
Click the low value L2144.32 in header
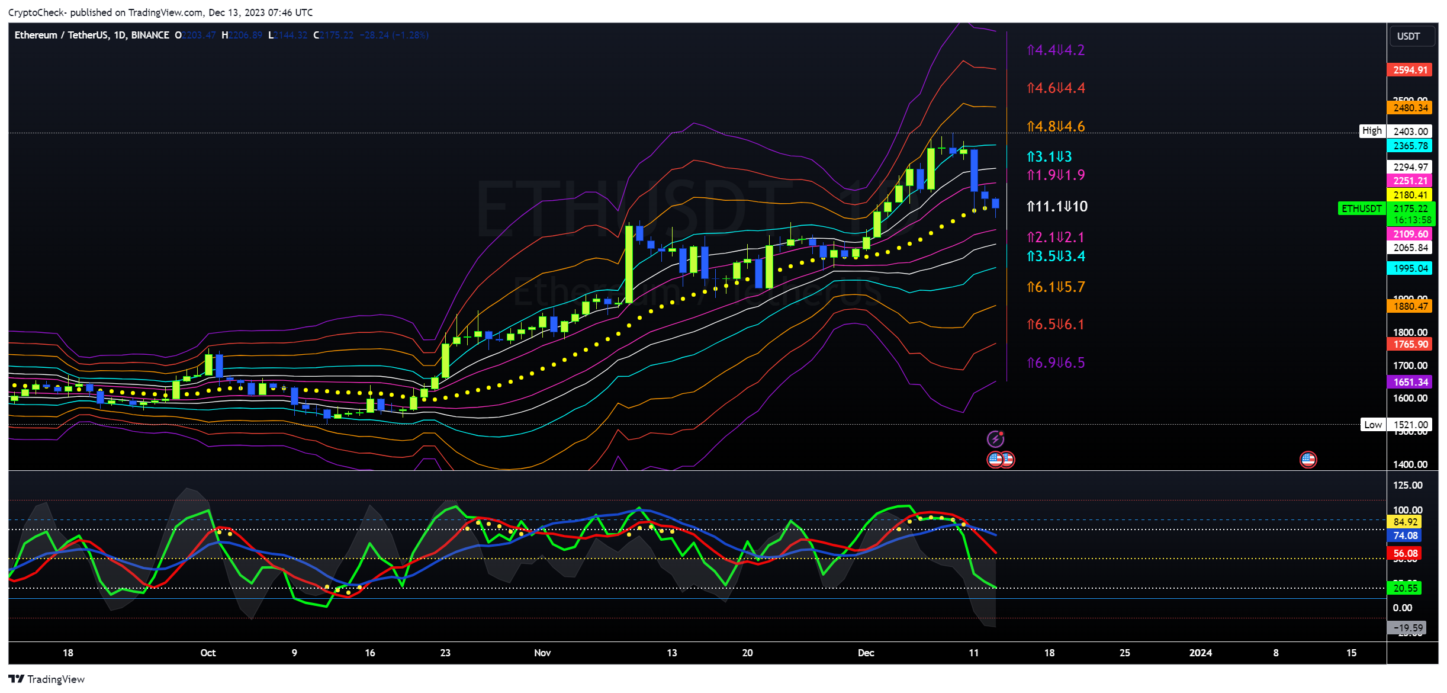point(288,35)
